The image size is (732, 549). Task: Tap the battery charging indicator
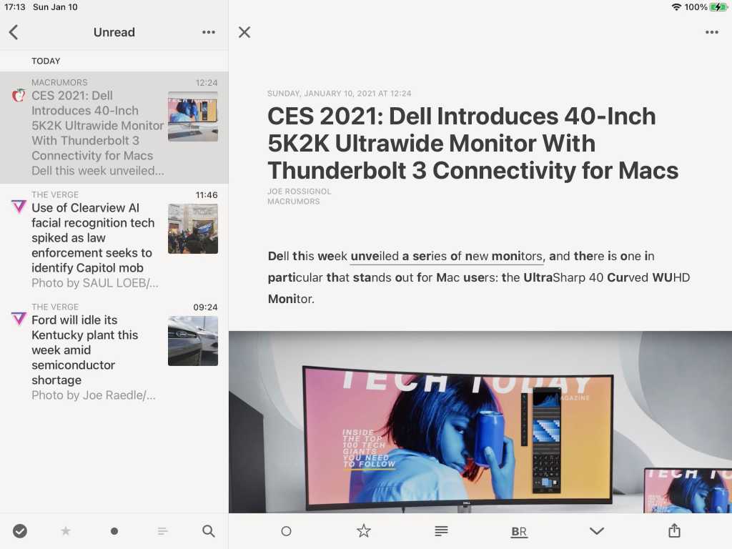[x=718, y=7]
